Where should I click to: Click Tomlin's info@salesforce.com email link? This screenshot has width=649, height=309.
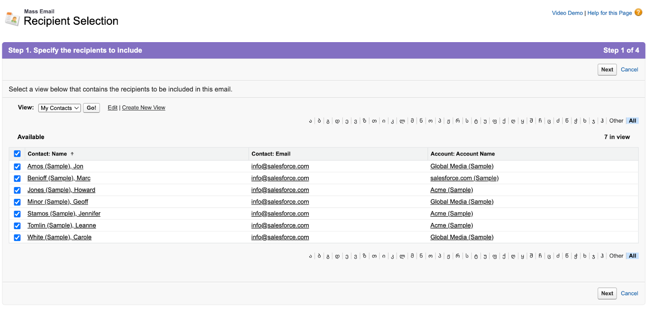[x=280, y=225]
